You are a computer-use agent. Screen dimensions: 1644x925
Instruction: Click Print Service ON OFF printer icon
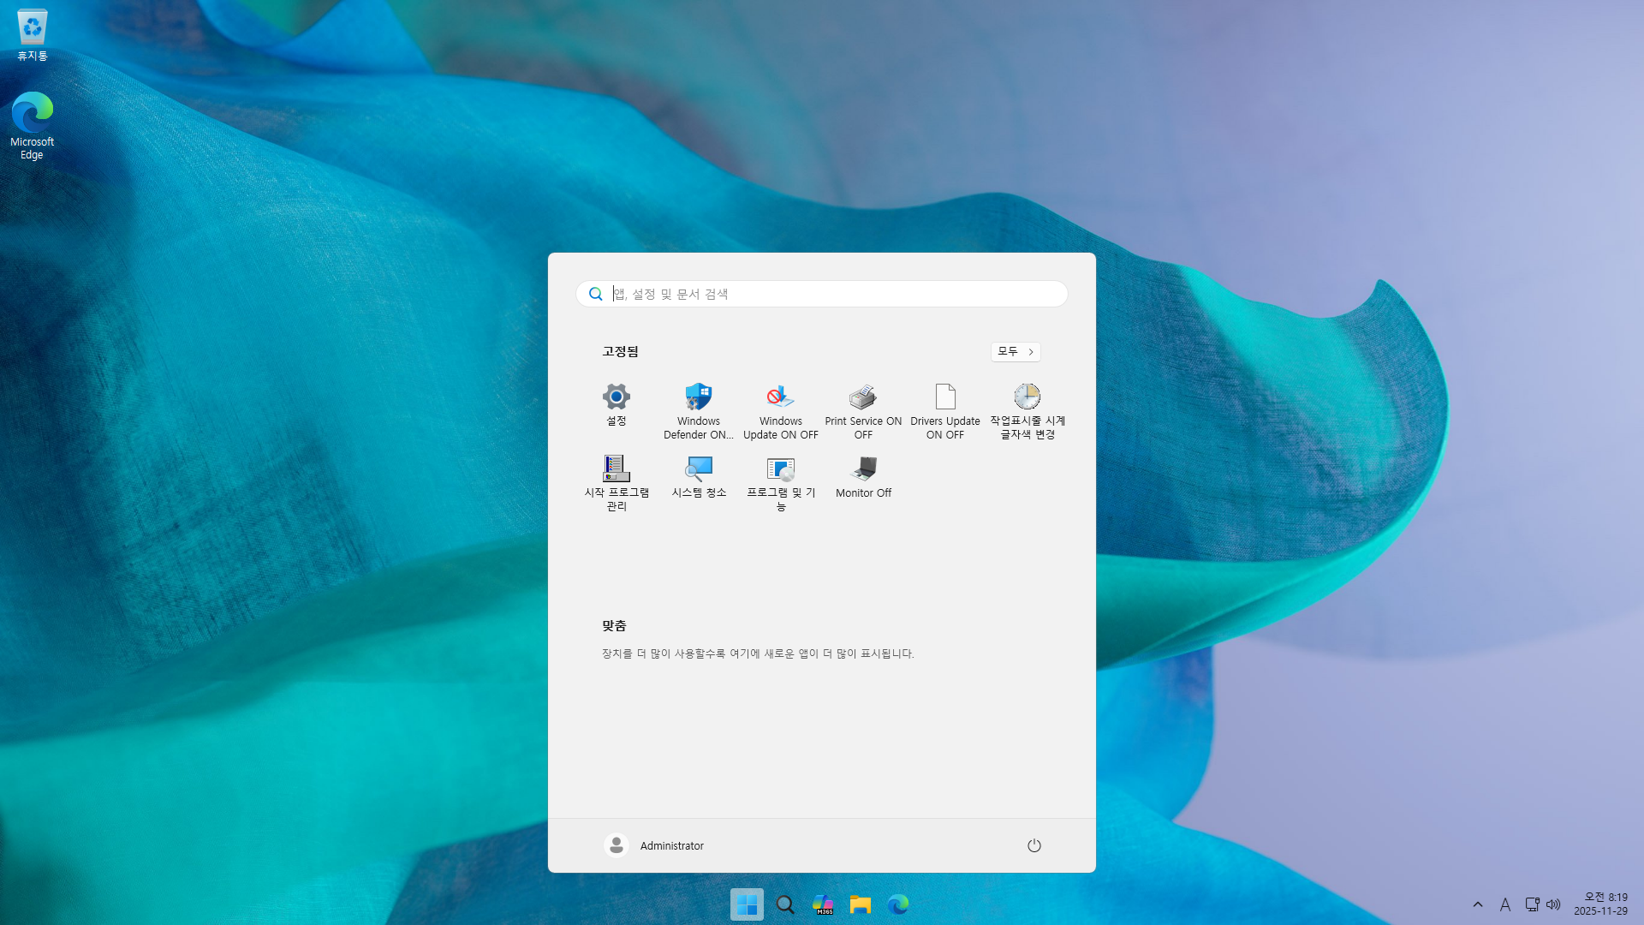point(863,398)
